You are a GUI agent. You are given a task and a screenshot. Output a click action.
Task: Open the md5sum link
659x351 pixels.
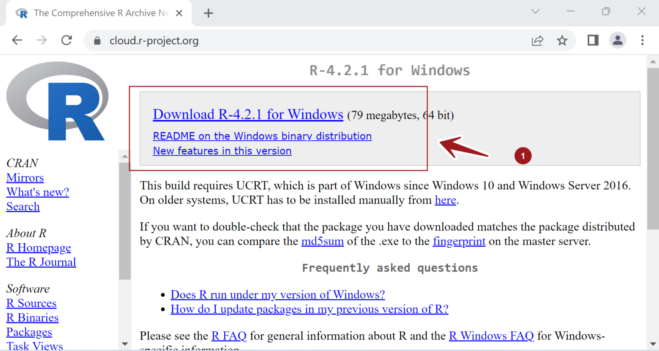click(322, 242)
